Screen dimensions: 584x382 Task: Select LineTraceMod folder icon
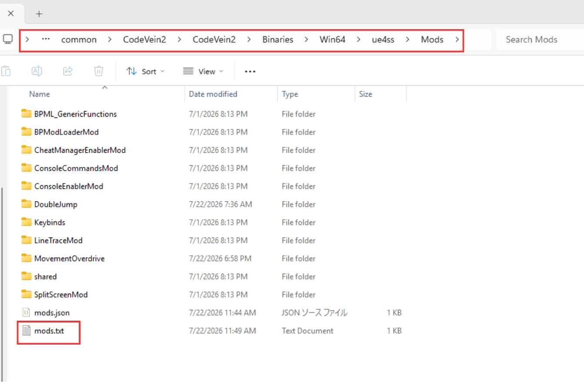click(x=27, y=240)
